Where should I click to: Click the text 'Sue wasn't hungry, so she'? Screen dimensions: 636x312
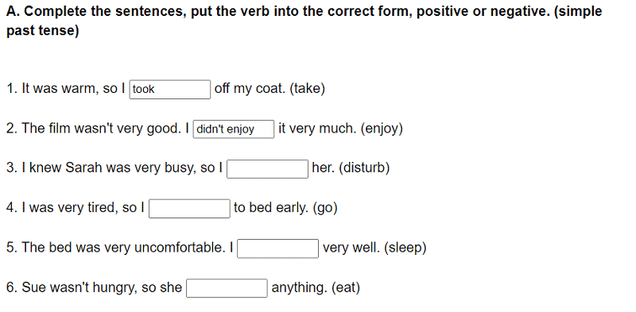click(102, 287)
